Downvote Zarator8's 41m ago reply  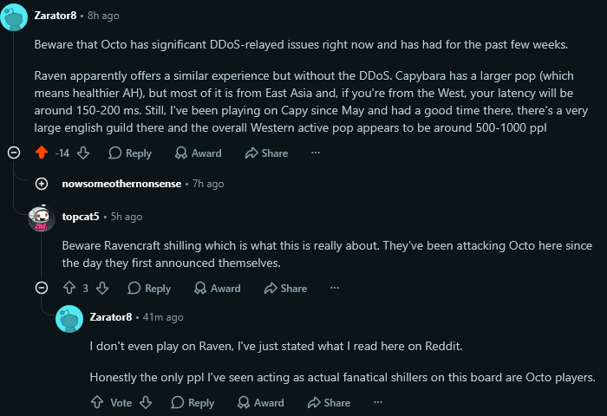(x=146, y=402)
